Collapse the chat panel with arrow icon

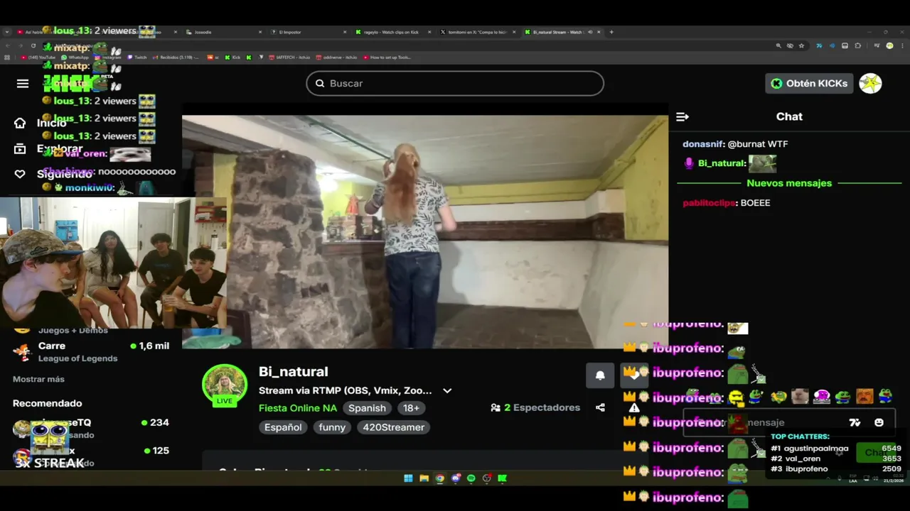click(682, 116)
